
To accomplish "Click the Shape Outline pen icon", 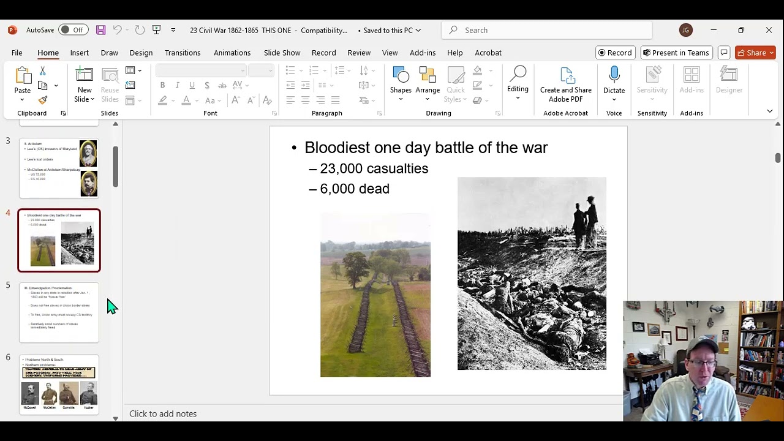I will click(x=478, y=85).
